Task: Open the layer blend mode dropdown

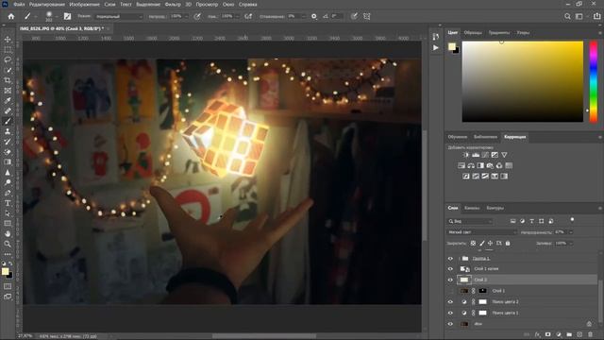Action: point(482,232)
